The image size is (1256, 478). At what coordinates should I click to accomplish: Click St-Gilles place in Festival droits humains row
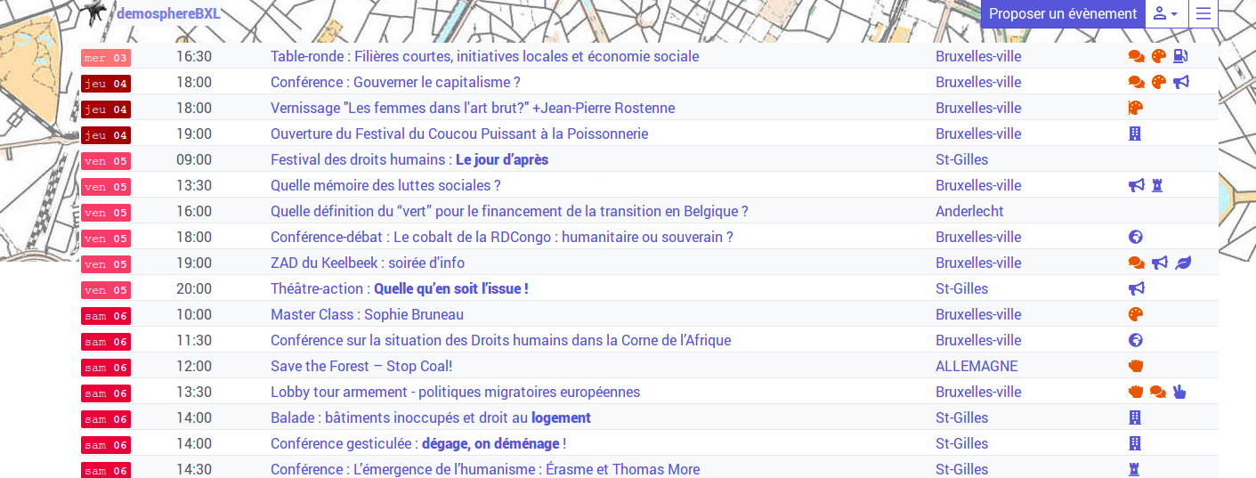(961, 159)
